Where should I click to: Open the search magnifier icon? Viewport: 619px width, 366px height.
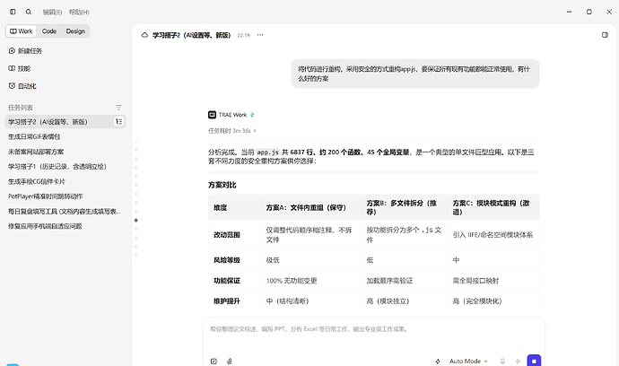(x=29, y=12)
